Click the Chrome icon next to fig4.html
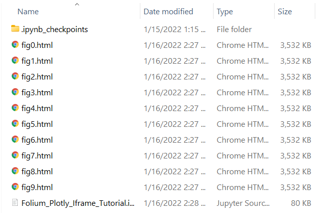Viewport: 327px width, 213px height. click(x=15, y=108)
